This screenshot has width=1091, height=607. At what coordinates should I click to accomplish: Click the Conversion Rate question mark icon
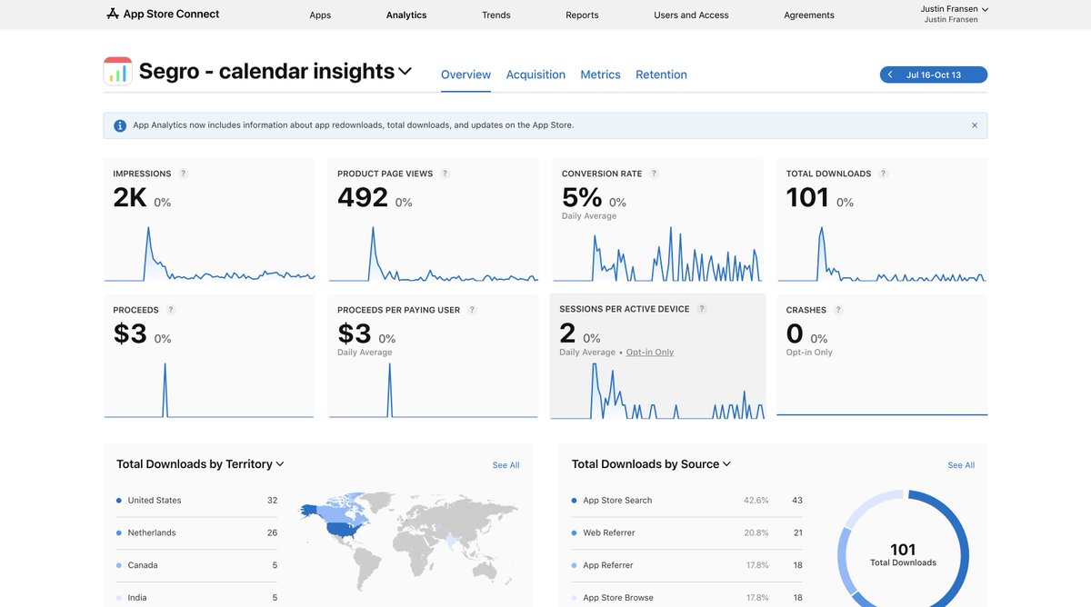coord(653,173)
